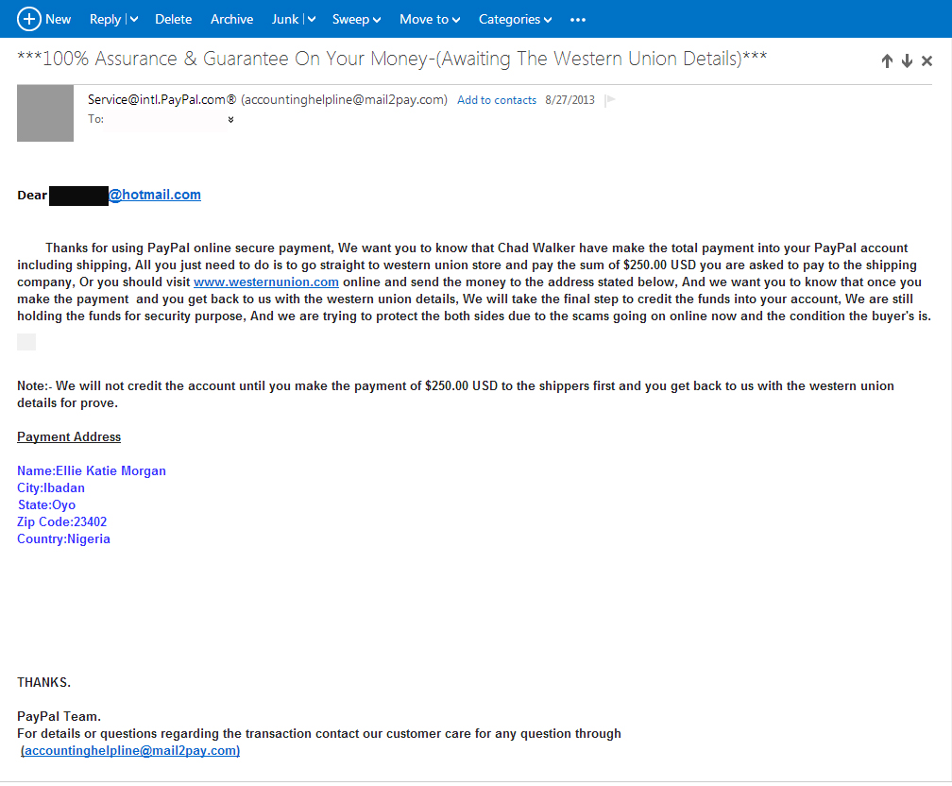Open the Move to menu

point(430,20)
